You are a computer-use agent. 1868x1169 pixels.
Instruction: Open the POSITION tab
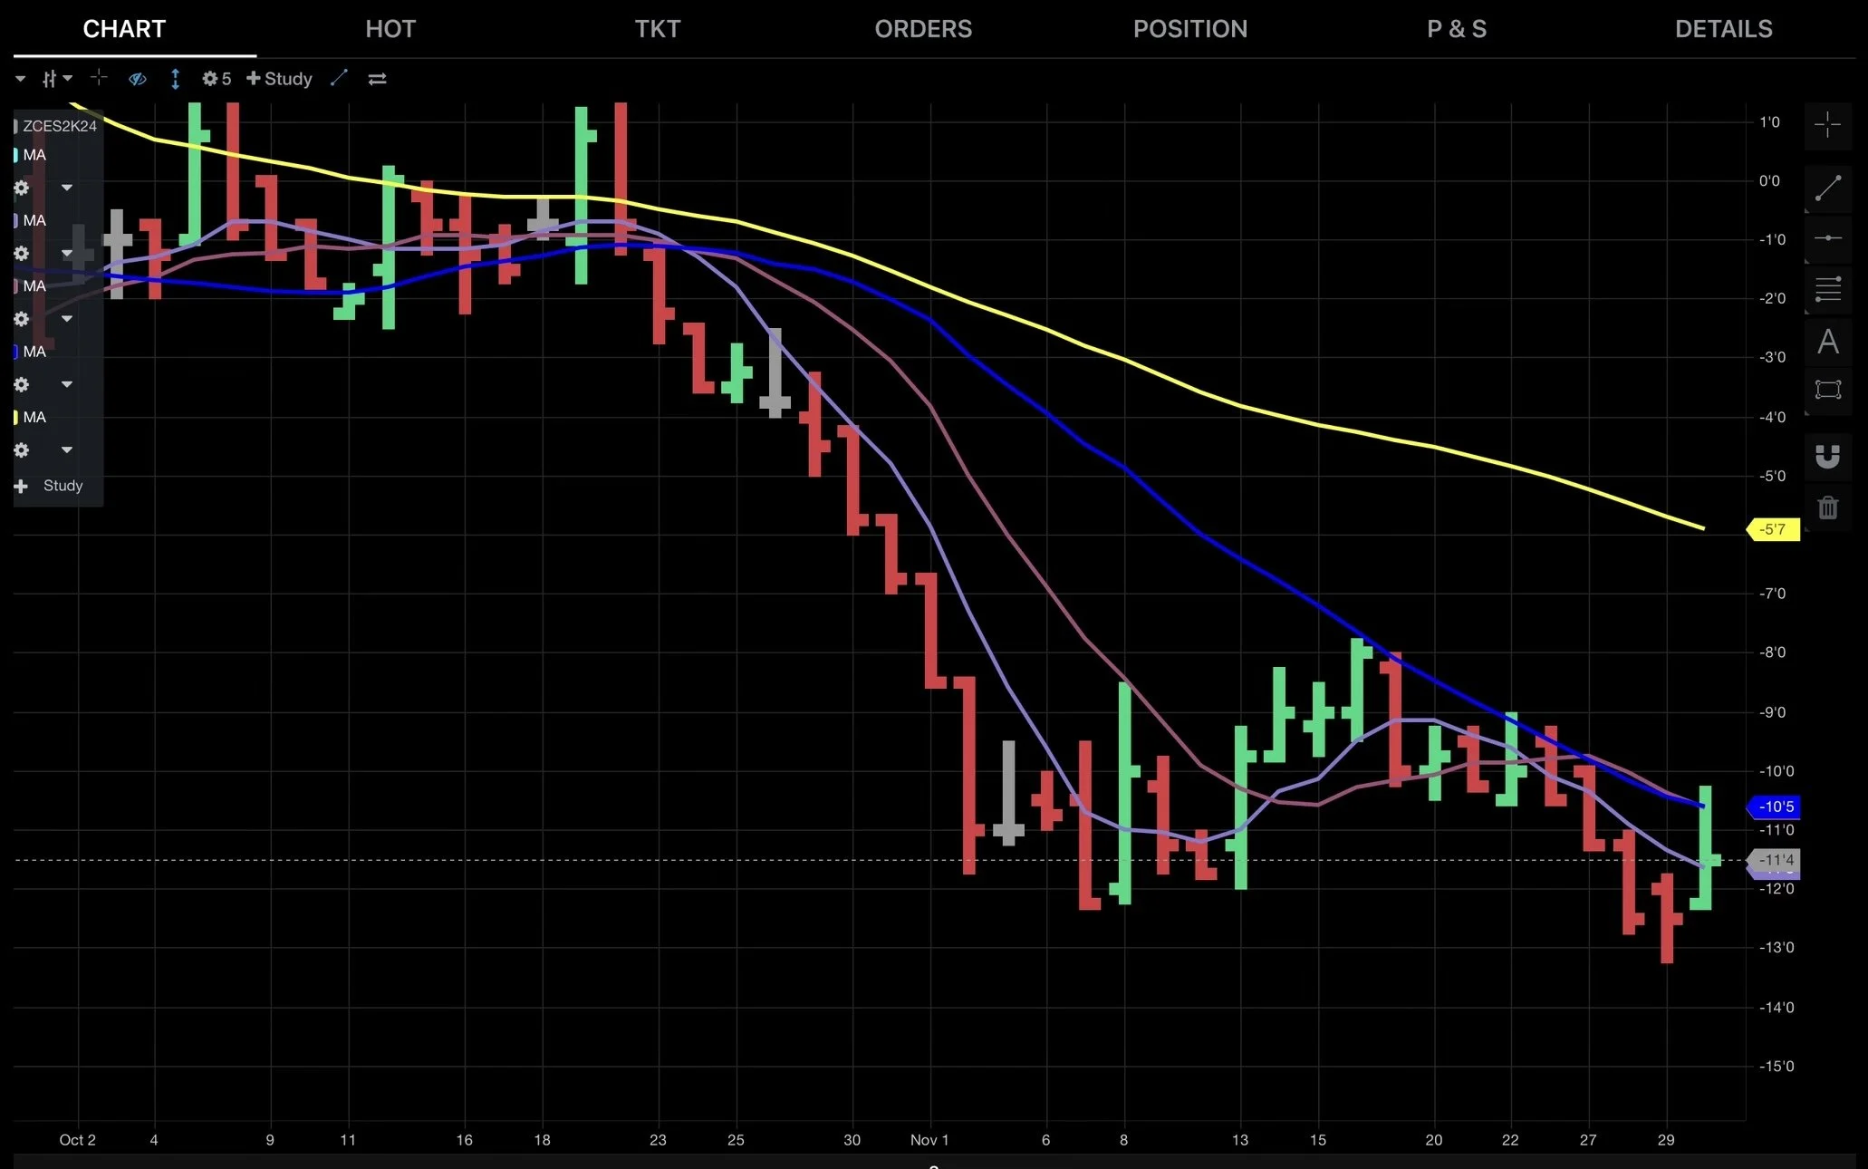(1189, 29)
